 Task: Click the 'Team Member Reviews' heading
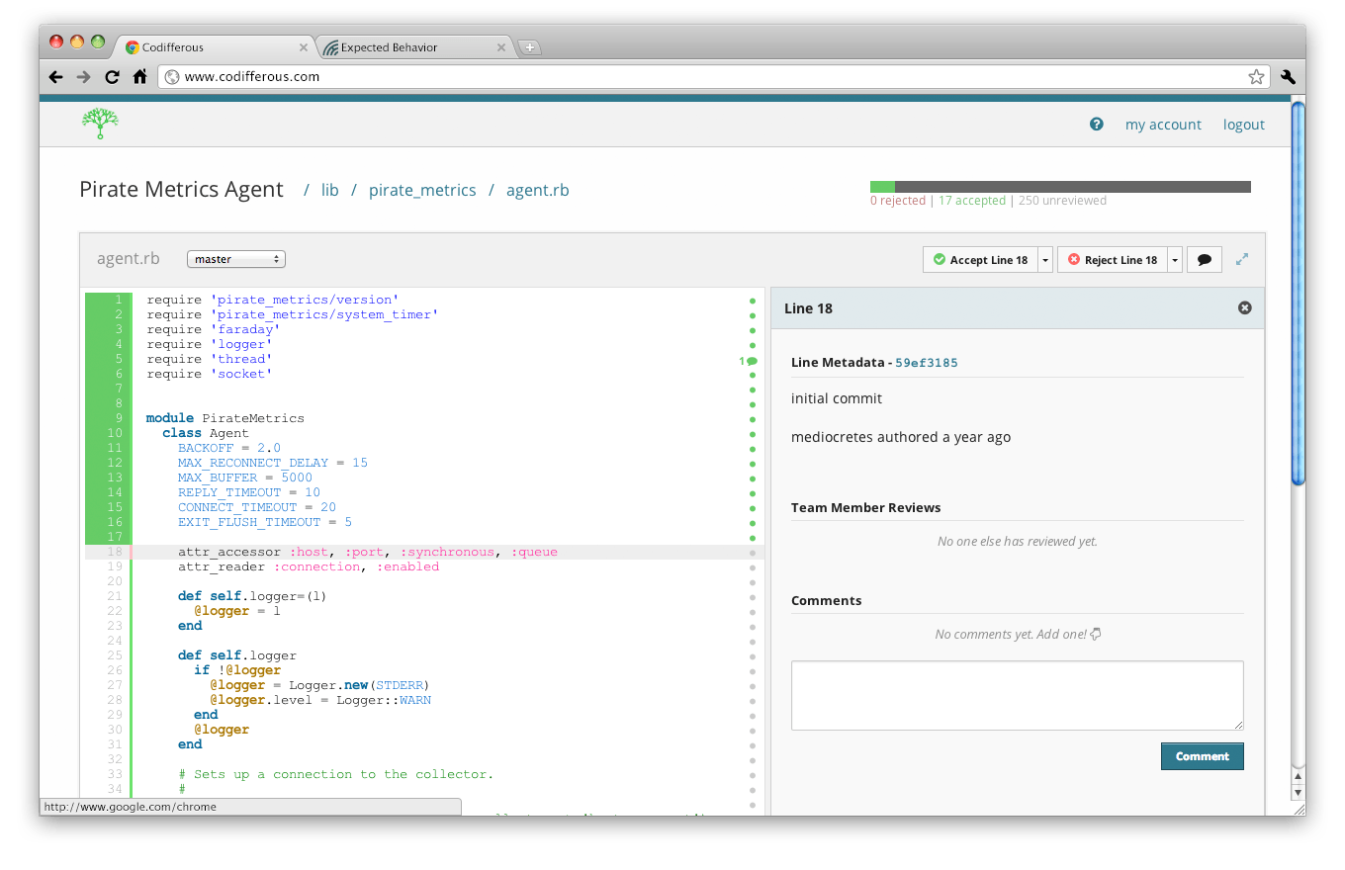coord(866,507)
